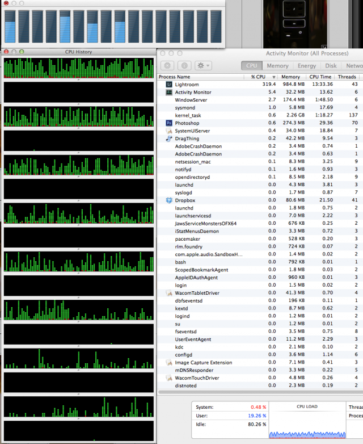
Task: Click the Inspect process info button
Action: (184, 66)
